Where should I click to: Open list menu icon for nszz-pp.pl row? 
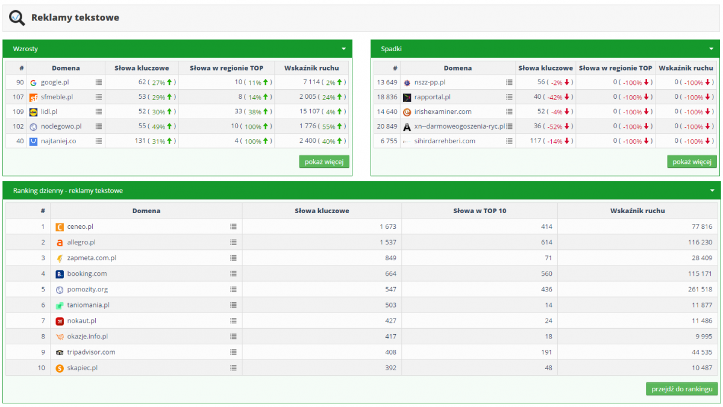pos(509,82)
